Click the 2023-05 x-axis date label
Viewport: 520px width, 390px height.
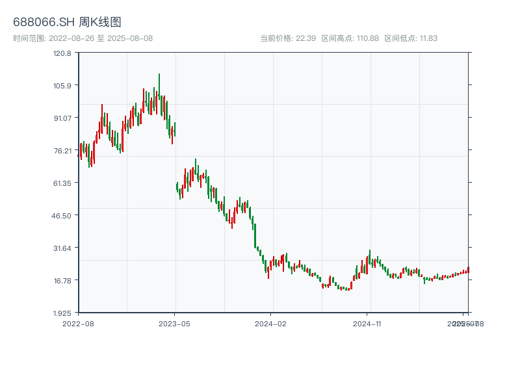tap(174, 323)
